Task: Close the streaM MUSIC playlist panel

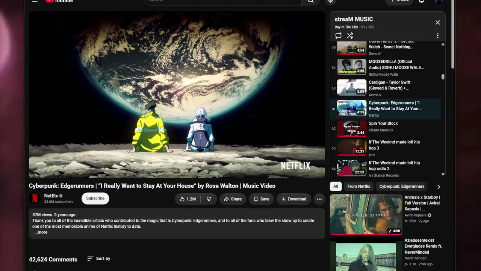Action: (x=438, y=23)
